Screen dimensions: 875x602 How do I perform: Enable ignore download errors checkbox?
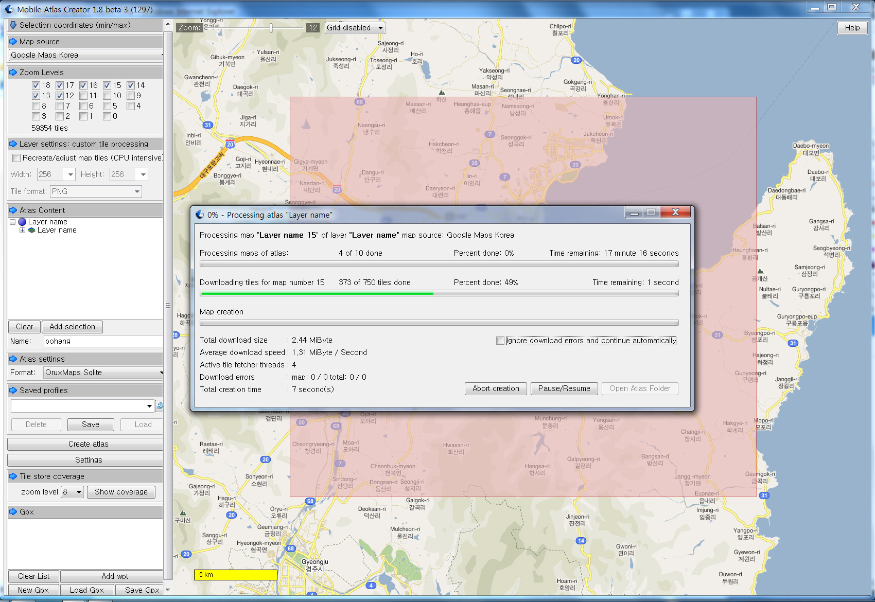[x=500, y=341]
